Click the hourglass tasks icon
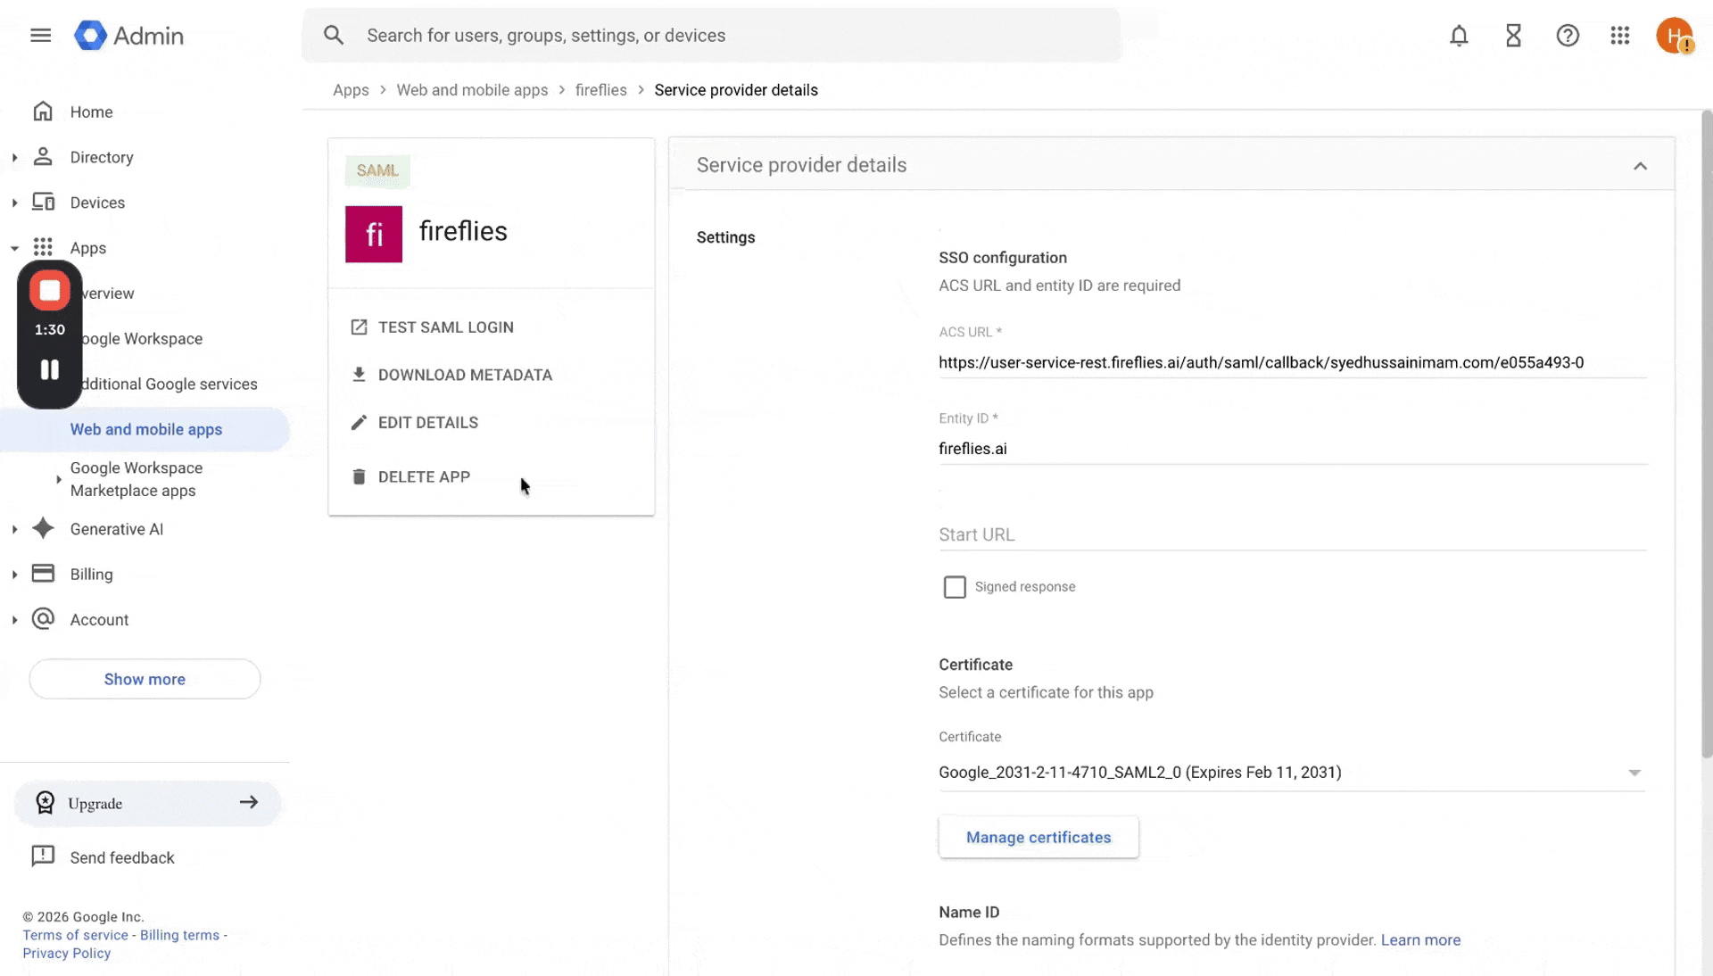 point(1513,36)
